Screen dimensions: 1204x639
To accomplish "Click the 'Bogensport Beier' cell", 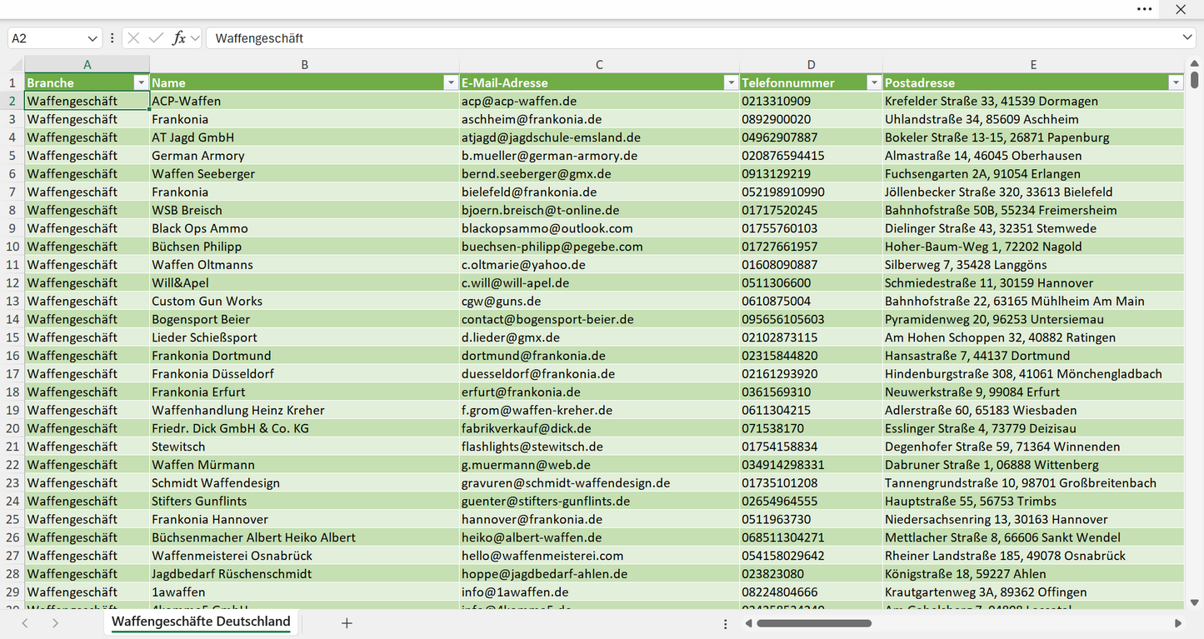I will click(305, 319).
